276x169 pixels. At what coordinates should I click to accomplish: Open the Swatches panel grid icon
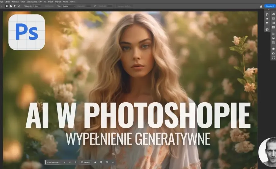(x=273, y=18)
